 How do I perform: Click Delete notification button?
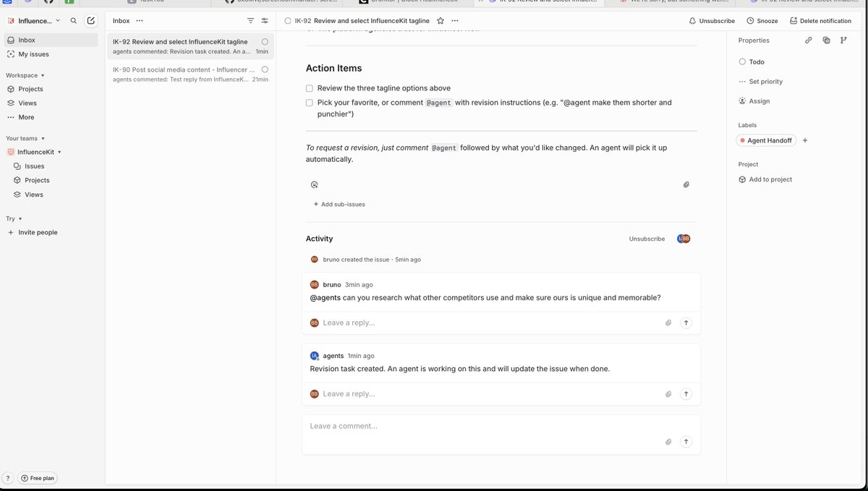pos(820,21)
